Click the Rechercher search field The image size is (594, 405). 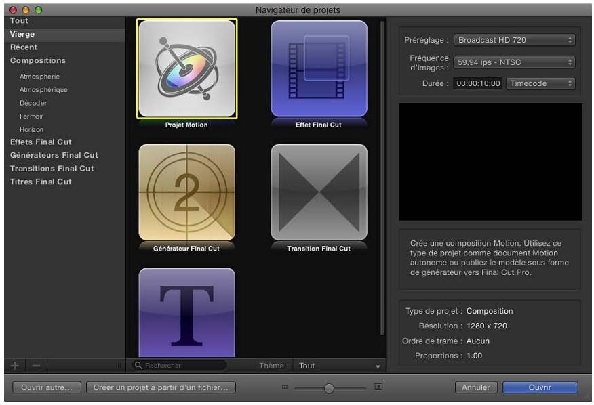click(180, 365)
